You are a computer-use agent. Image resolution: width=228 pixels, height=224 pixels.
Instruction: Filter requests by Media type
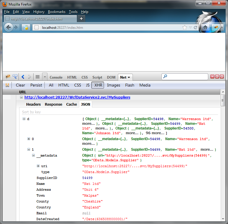(145, 85)
